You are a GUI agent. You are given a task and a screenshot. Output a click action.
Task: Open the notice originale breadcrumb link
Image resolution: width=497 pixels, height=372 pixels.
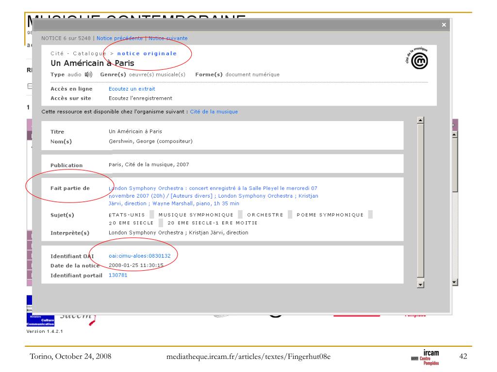pos(147,53)
